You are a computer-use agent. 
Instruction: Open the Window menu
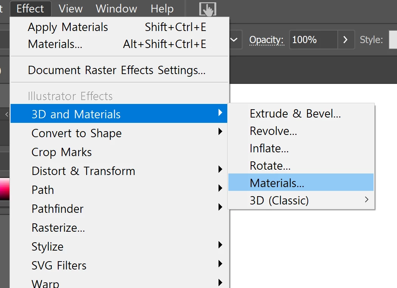point(116,9)
